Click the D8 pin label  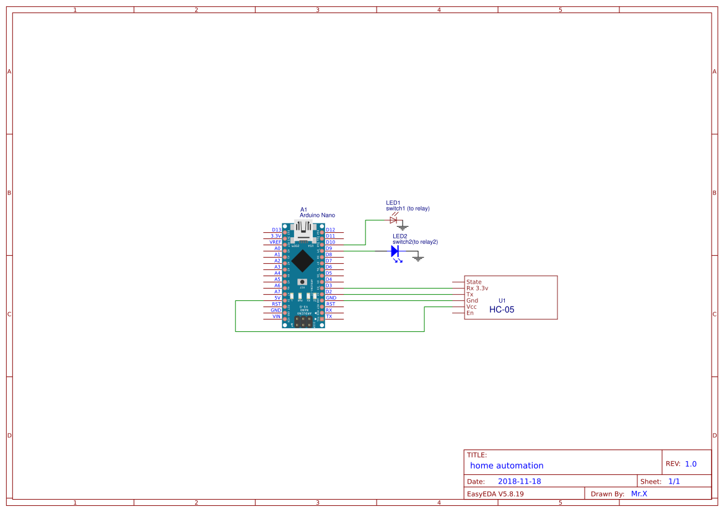coord(329,254)
